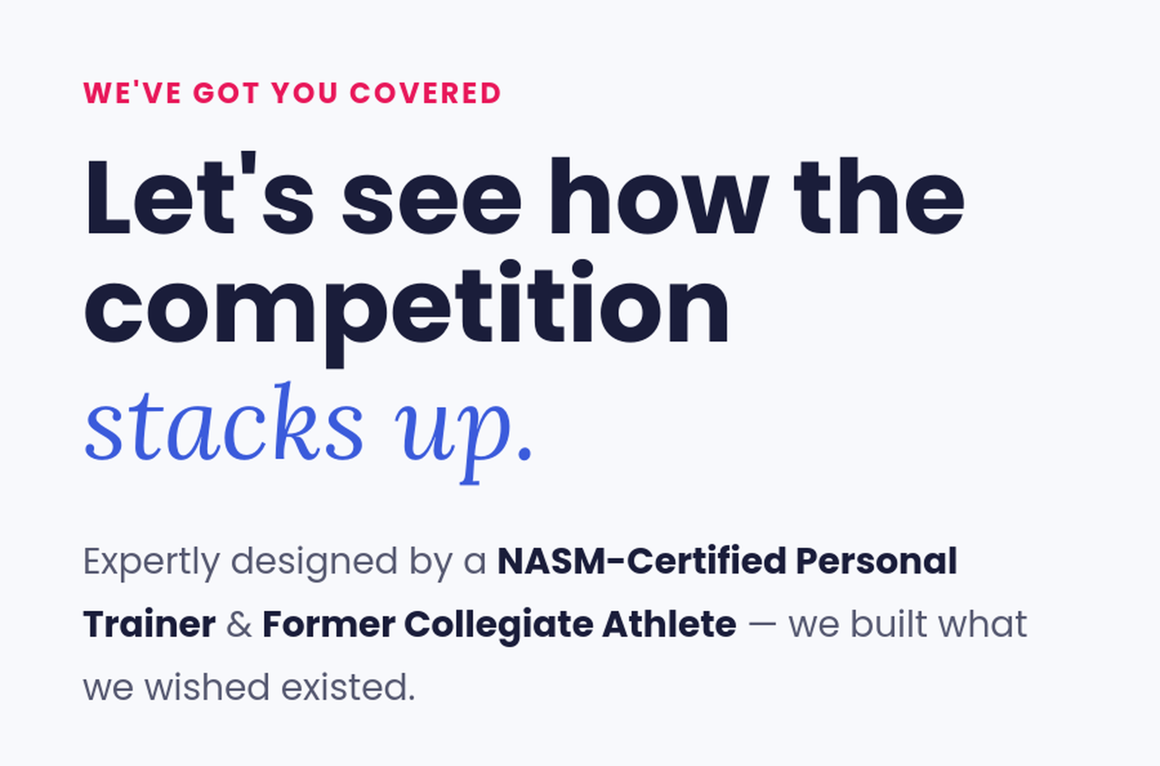Image resolution: width=1160 pixels, height=766 pixels.
Task: Click the phrase "we built what"
Action: [908, 624]
